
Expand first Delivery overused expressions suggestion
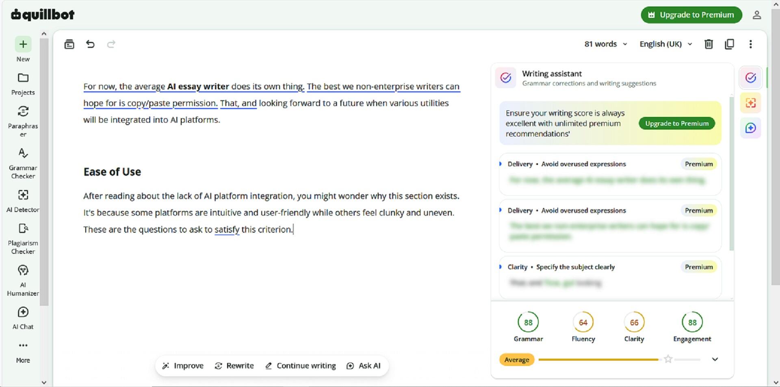(610, 174)
